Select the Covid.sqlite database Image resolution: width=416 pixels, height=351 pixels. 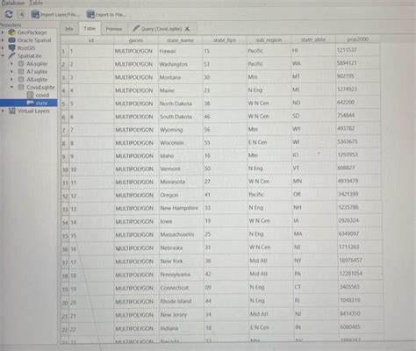coord(40,87)
